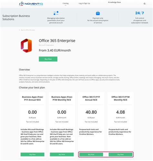Click 'Business Apps (free) P1M Monthly NCE' title

[62, 98]
